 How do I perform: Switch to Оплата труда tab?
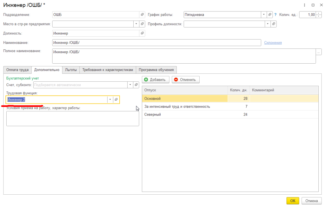[17, 70]
